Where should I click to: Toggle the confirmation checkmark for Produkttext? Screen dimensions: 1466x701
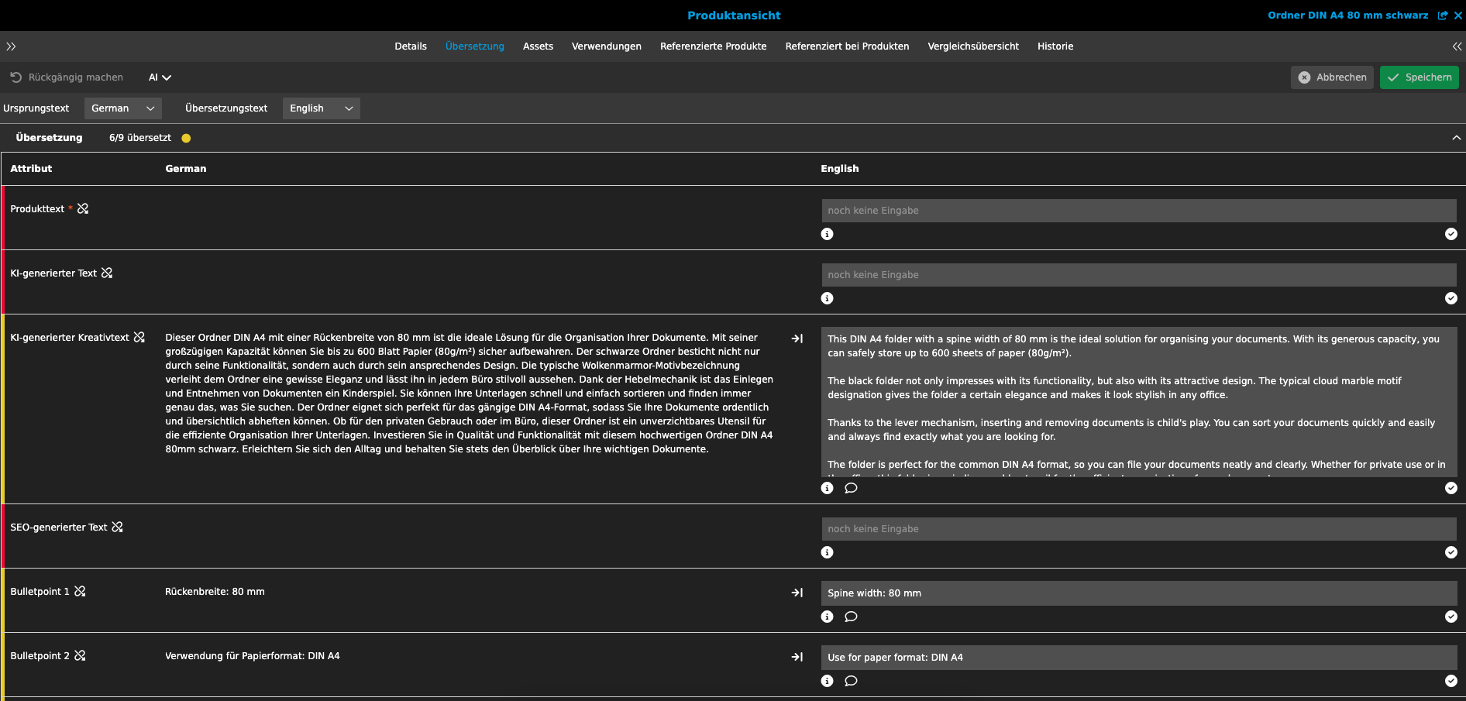[x=1451, y=234]
